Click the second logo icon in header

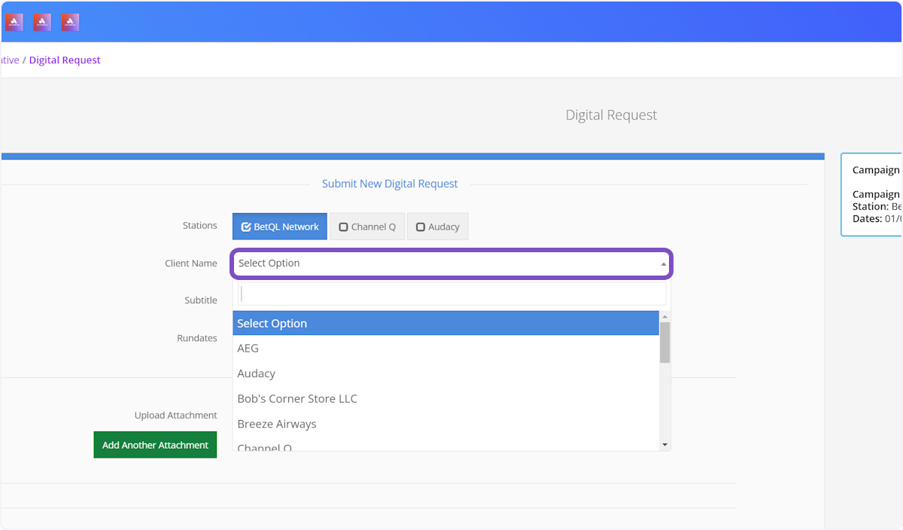pos(42,23)
